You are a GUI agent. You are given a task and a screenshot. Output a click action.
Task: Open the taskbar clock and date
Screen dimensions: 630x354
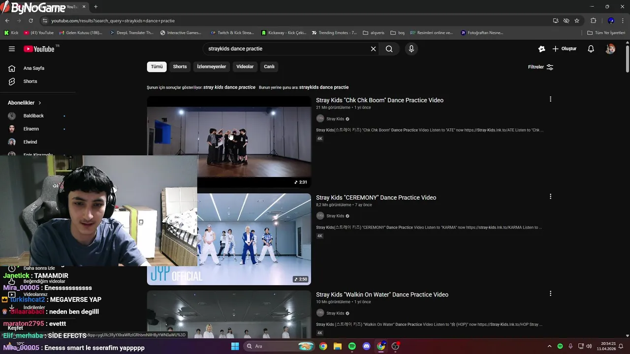click(x=606, y=346)
